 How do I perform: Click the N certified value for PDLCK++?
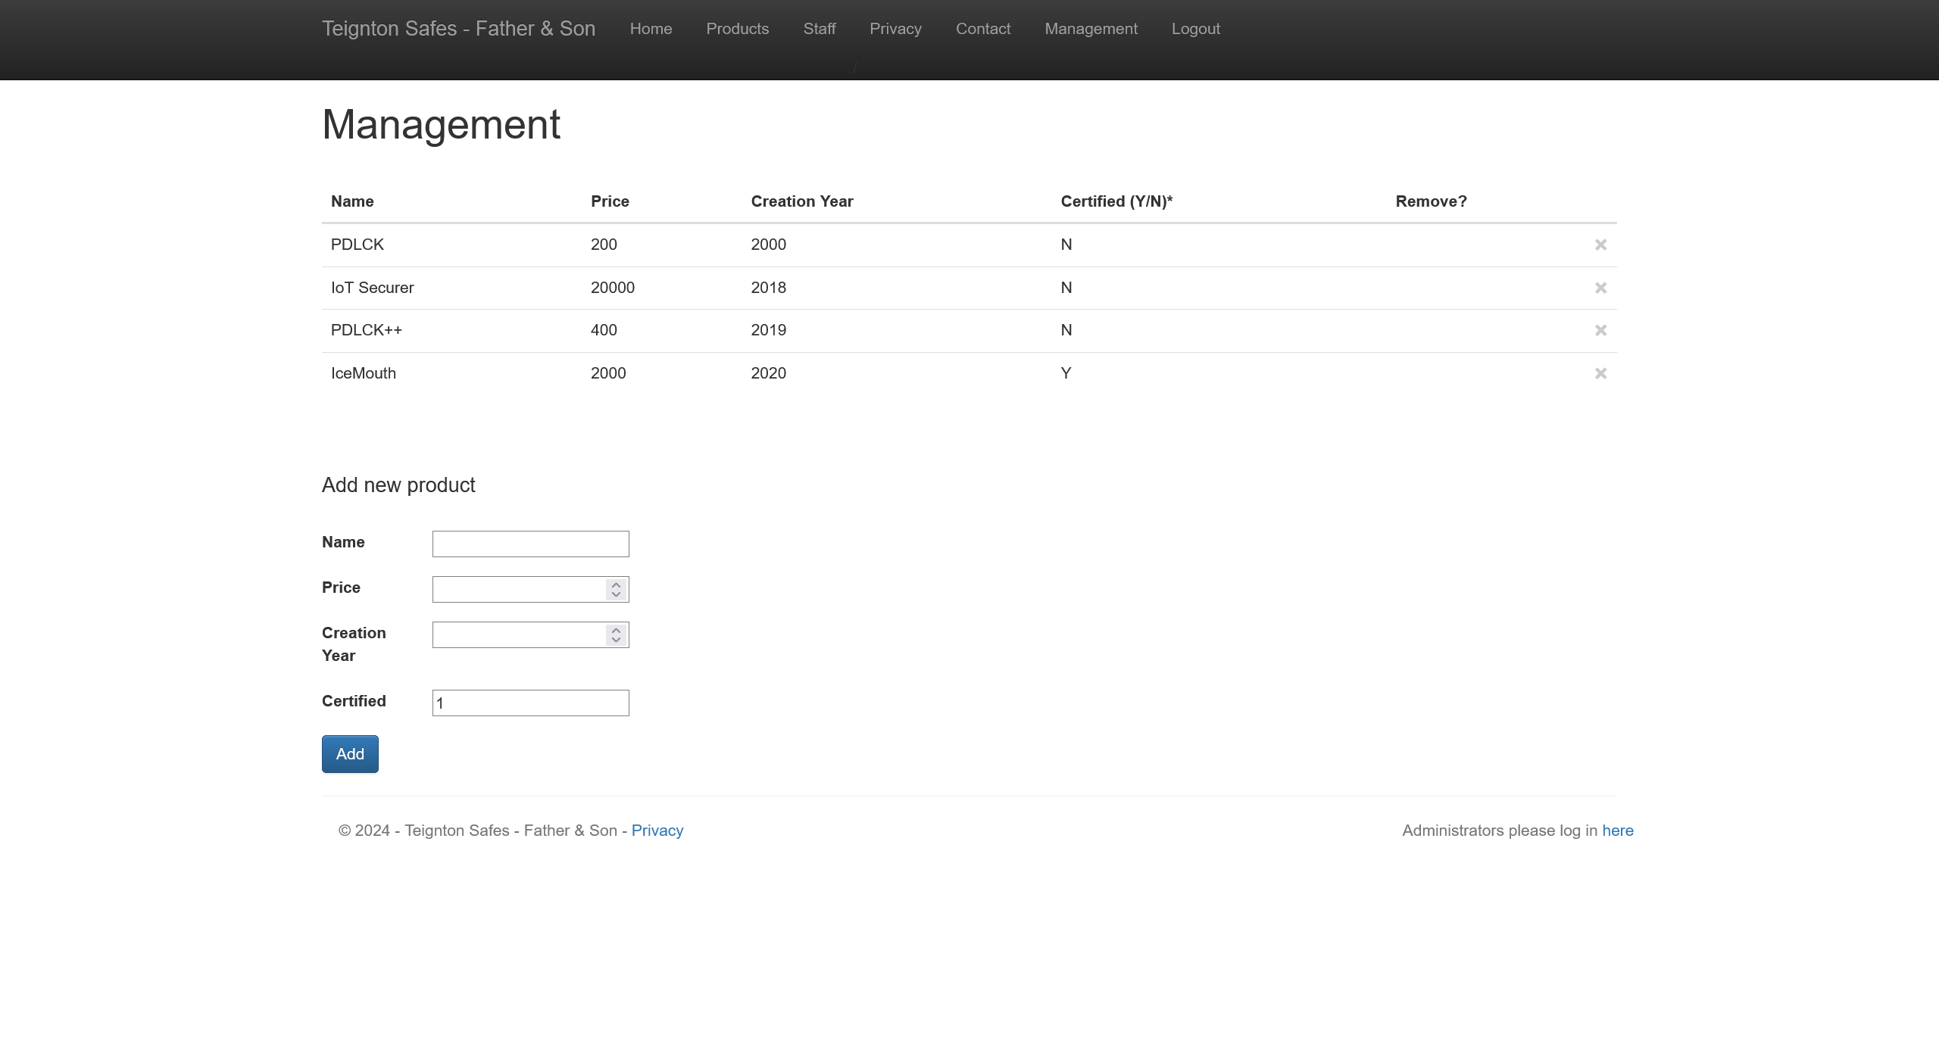coord(1066,330)
